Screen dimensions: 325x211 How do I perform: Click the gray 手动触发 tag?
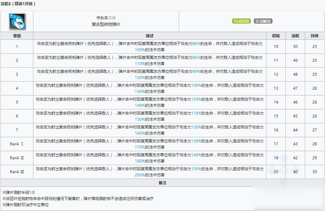pos(263,21)
